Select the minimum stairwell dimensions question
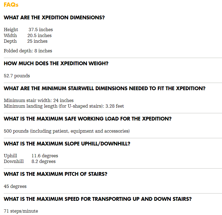 [105, 88]
